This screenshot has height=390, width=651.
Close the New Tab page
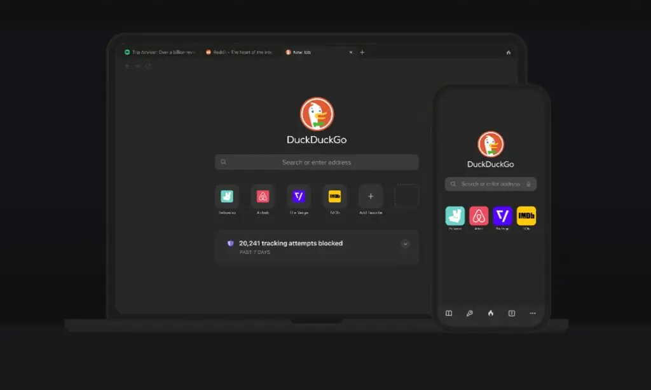tap(350, 52)
